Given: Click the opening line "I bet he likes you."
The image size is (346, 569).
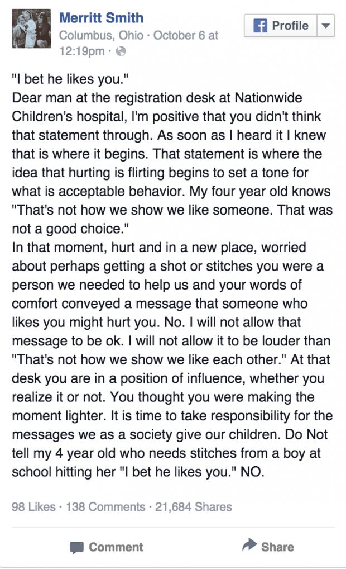Looking at the screenshot, I should (x=68, y=79).
